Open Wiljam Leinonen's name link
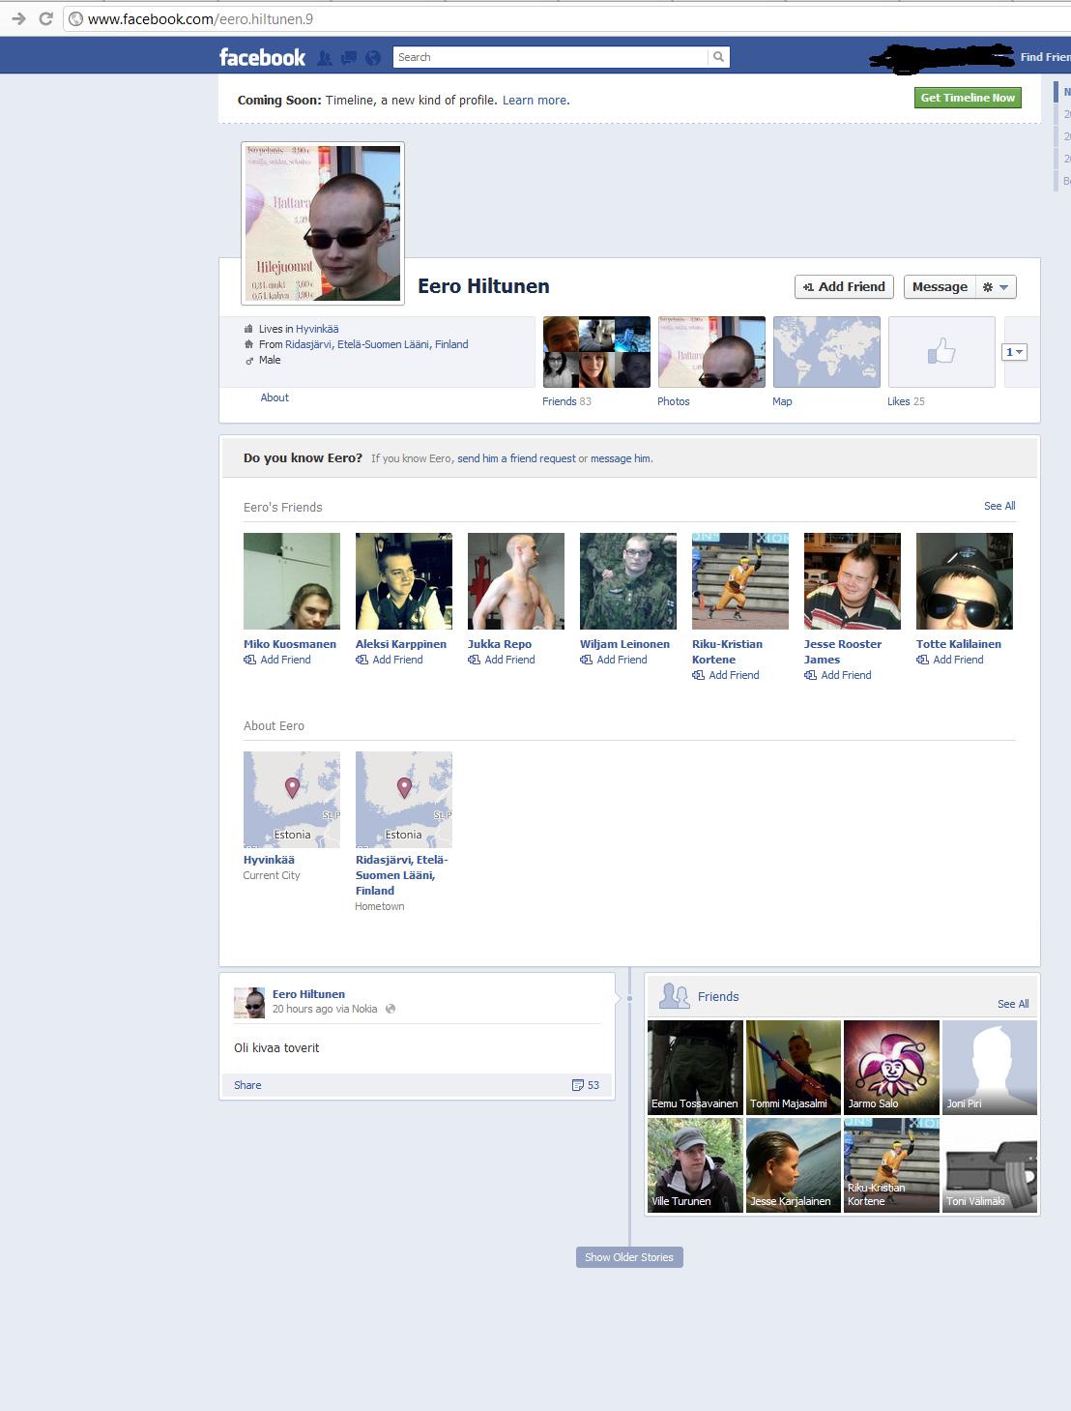Screen dimensions: 1071x1411 [624, 644]
